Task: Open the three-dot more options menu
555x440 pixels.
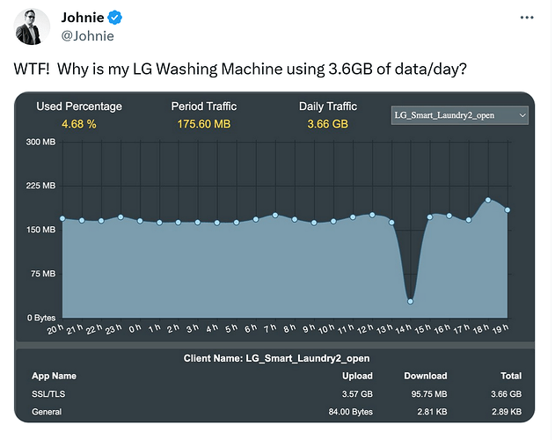Action: tap(527, 18)
